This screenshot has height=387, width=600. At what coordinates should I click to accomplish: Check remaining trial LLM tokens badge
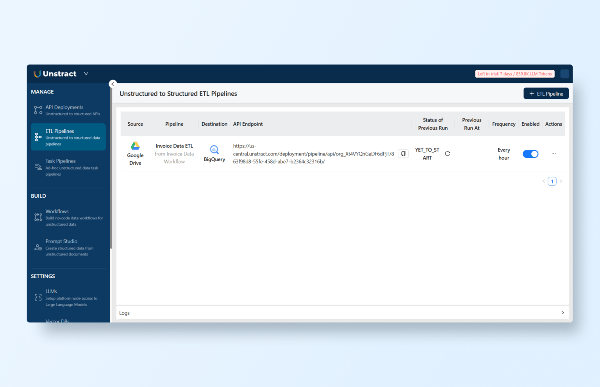[x=514, y=73]
